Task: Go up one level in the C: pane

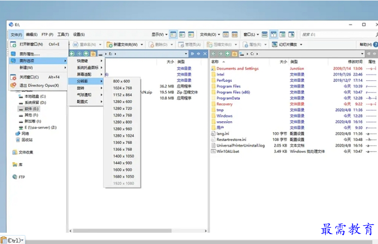Action: [227, 54]
